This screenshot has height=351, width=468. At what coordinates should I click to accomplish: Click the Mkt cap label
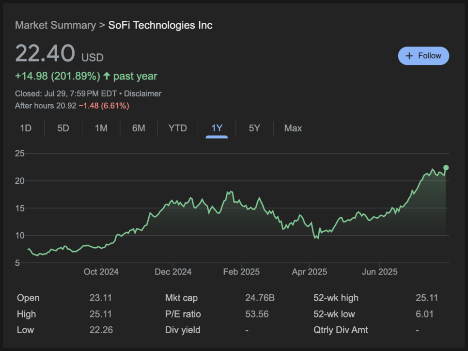(182, 298)
